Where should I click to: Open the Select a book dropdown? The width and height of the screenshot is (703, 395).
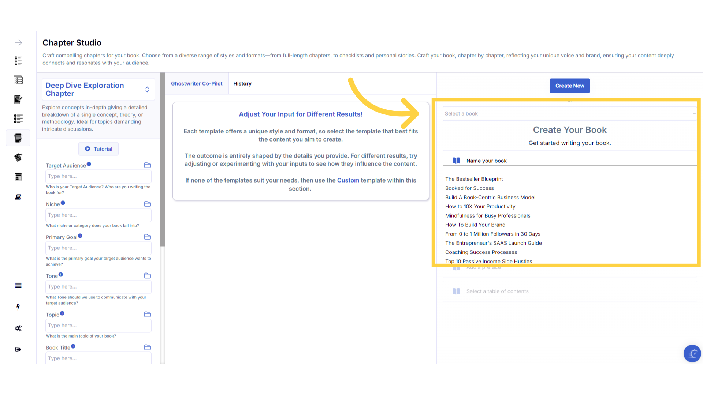(570, 114)
